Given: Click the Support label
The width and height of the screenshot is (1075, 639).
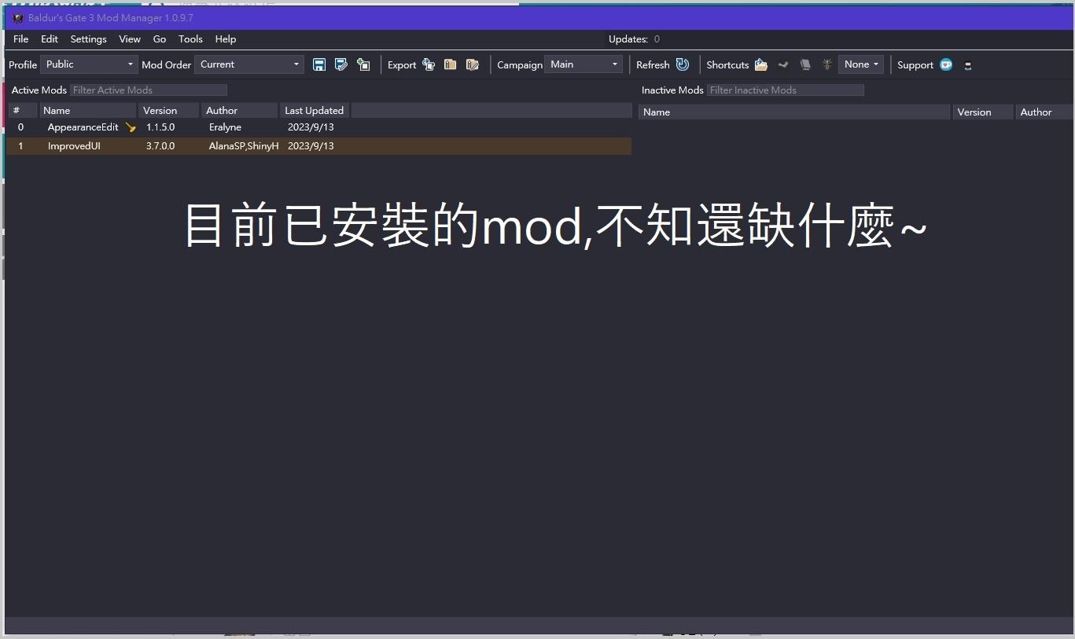Looking at the screenshot, I should coord(915,65).
